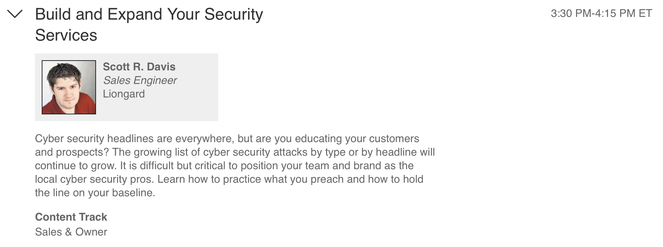Click the word Security in the title
Image resolution: width=663 pixels, height=247 pixels.
(x=234, y=14)
